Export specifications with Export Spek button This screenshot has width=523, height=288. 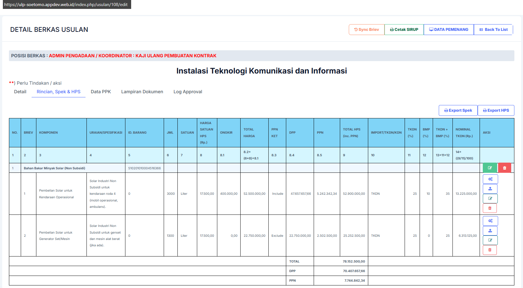point(458,110)
